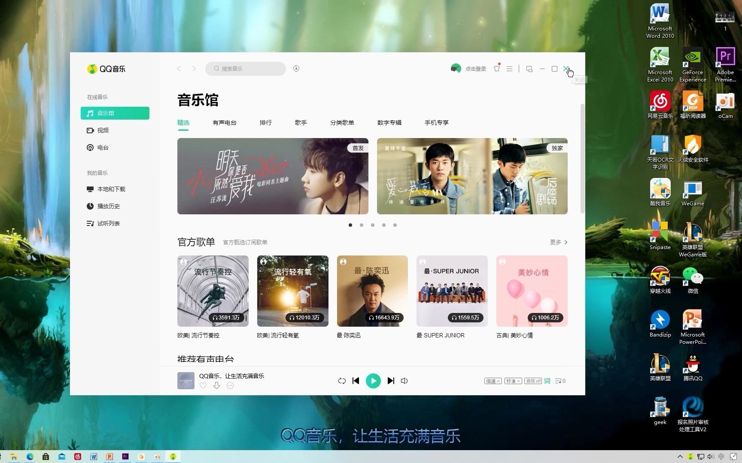Select the fourth banner carousel dot

[384, 225]
